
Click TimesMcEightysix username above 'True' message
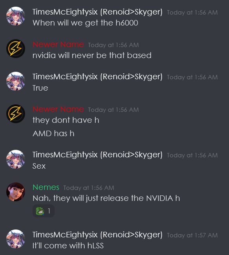(x=97, y=77)
